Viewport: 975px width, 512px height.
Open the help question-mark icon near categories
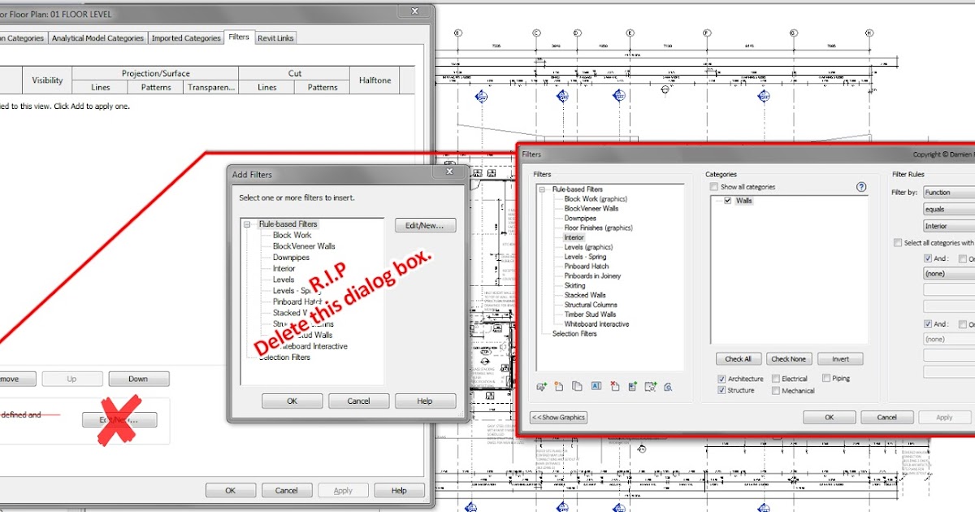pos(861,186)
